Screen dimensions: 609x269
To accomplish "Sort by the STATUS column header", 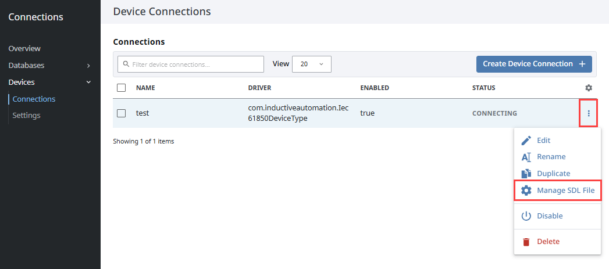I will [x=483, y=88].
